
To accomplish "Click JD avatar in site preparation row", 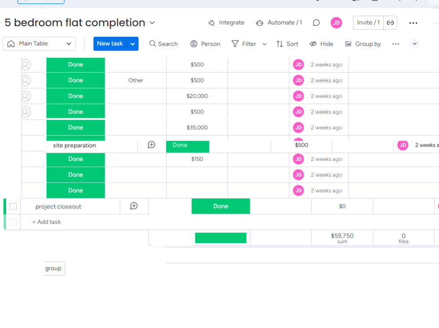I will click(x=403, y=145).
